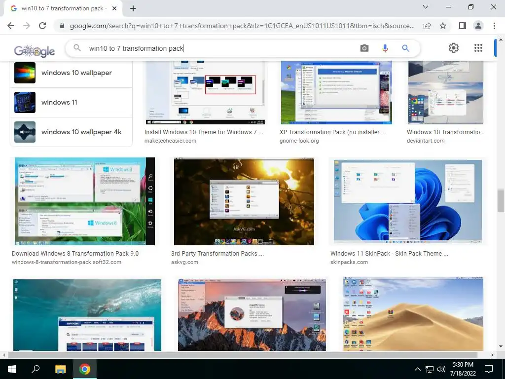Click the blue search magnifier button

[405, 48]
